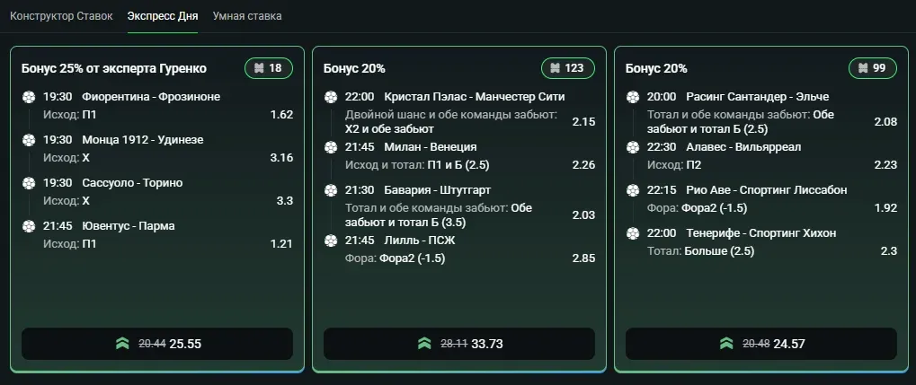Add the express with boosted odds 24.57
This screenshot has width=916, height=385.
click(x=761, y=344)
